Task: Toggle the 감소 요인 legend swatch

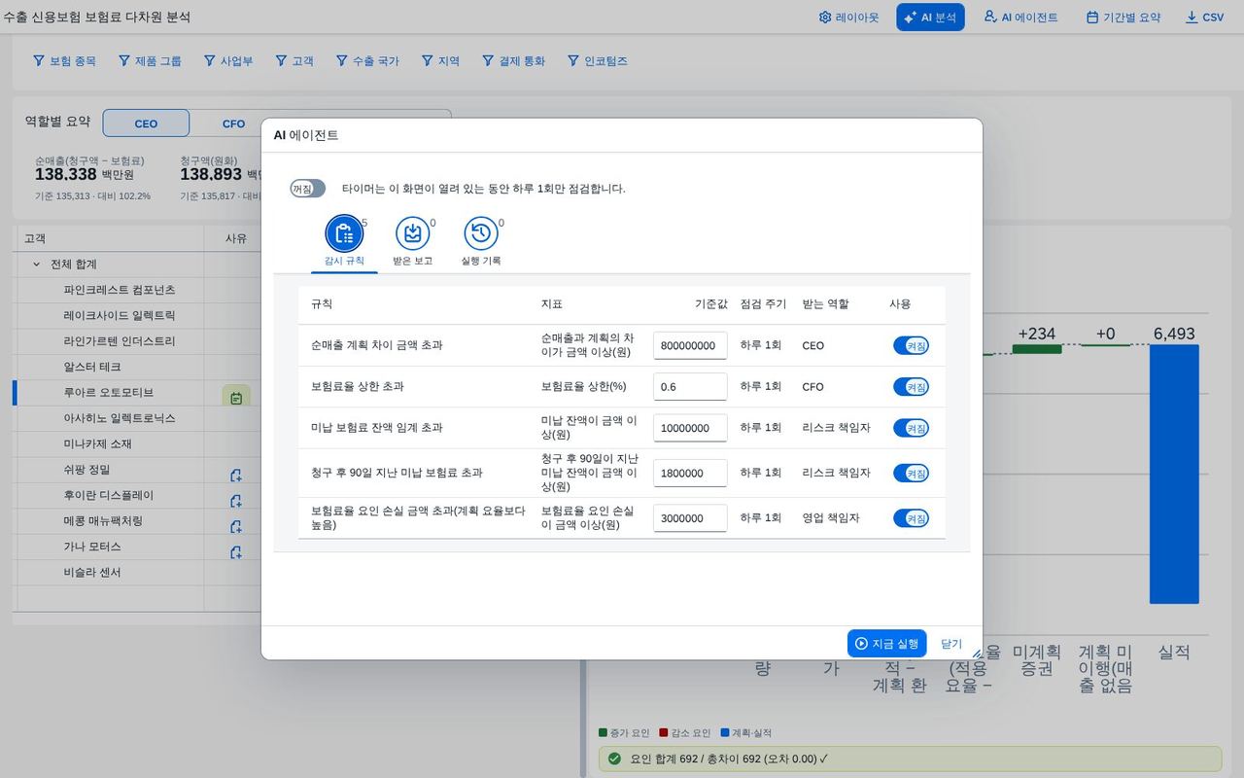Action: click(x=664, y=732)
